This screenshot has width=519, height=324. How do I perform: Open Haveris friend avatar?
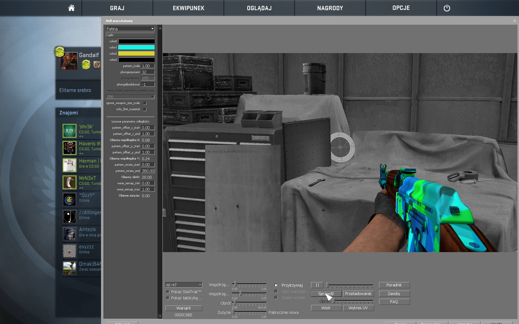70,148
